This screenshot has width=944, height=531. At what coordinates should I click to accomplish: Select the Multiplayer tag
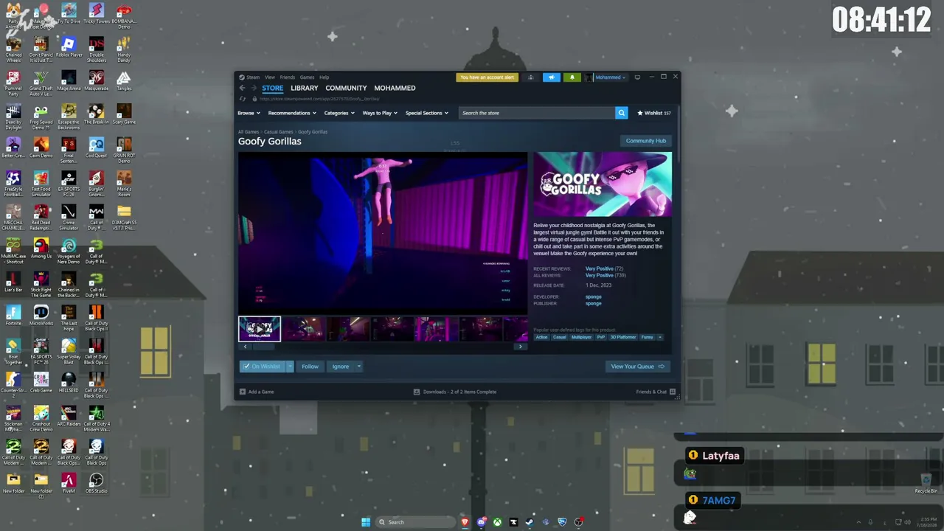tap(582, 337)
